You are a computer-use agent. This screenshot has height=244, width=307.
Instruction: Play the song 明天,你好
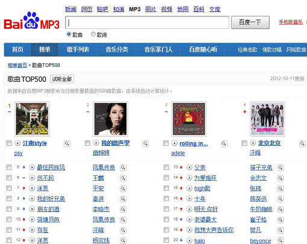click(x=189, y=209)
